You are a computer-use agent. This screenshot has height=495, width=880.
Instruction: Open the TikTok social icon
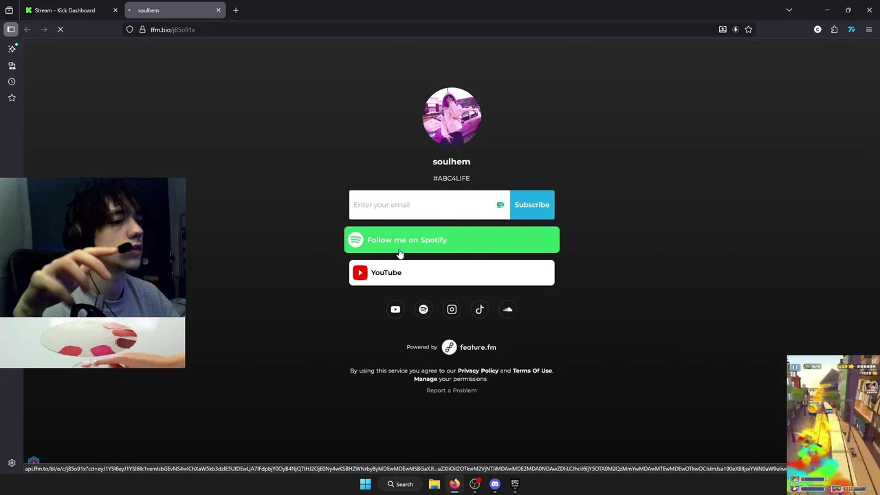click(480, 309)
